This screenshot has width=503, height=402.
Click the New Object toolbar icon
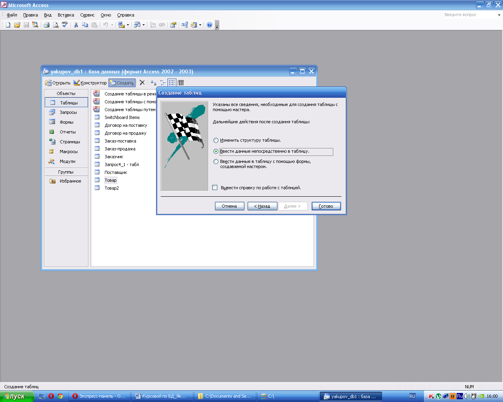(x=194, y=25)
